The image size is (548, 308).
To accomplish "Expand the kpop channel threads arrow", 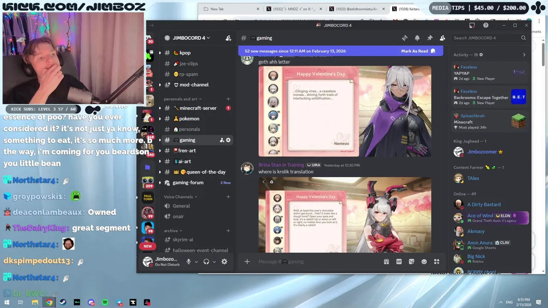I will (x=160, y=53).
